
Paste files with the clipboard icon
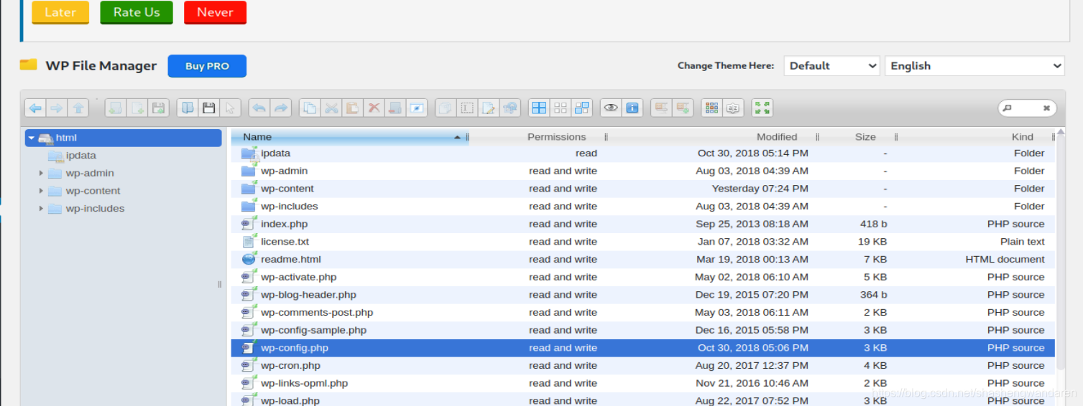[352, 108]
